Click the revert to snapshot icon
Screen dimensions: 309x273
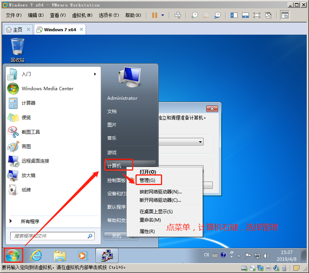point(206,15)
